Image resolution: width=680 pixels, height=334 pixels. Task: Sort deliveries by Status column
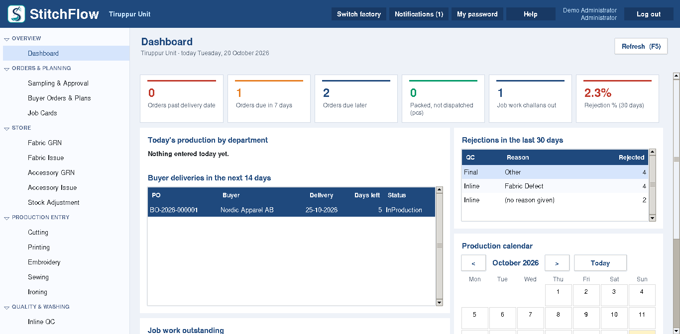(x=410, y=195)
